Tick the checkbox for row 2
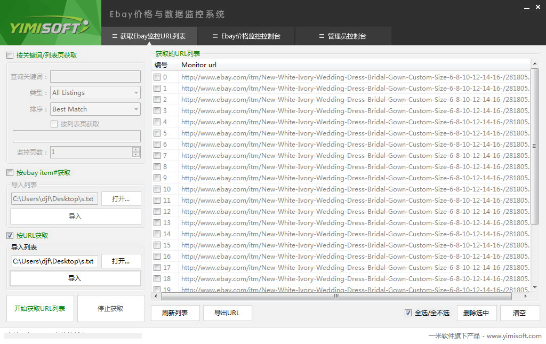The image size is (546, 344). (x=157, y=100)
